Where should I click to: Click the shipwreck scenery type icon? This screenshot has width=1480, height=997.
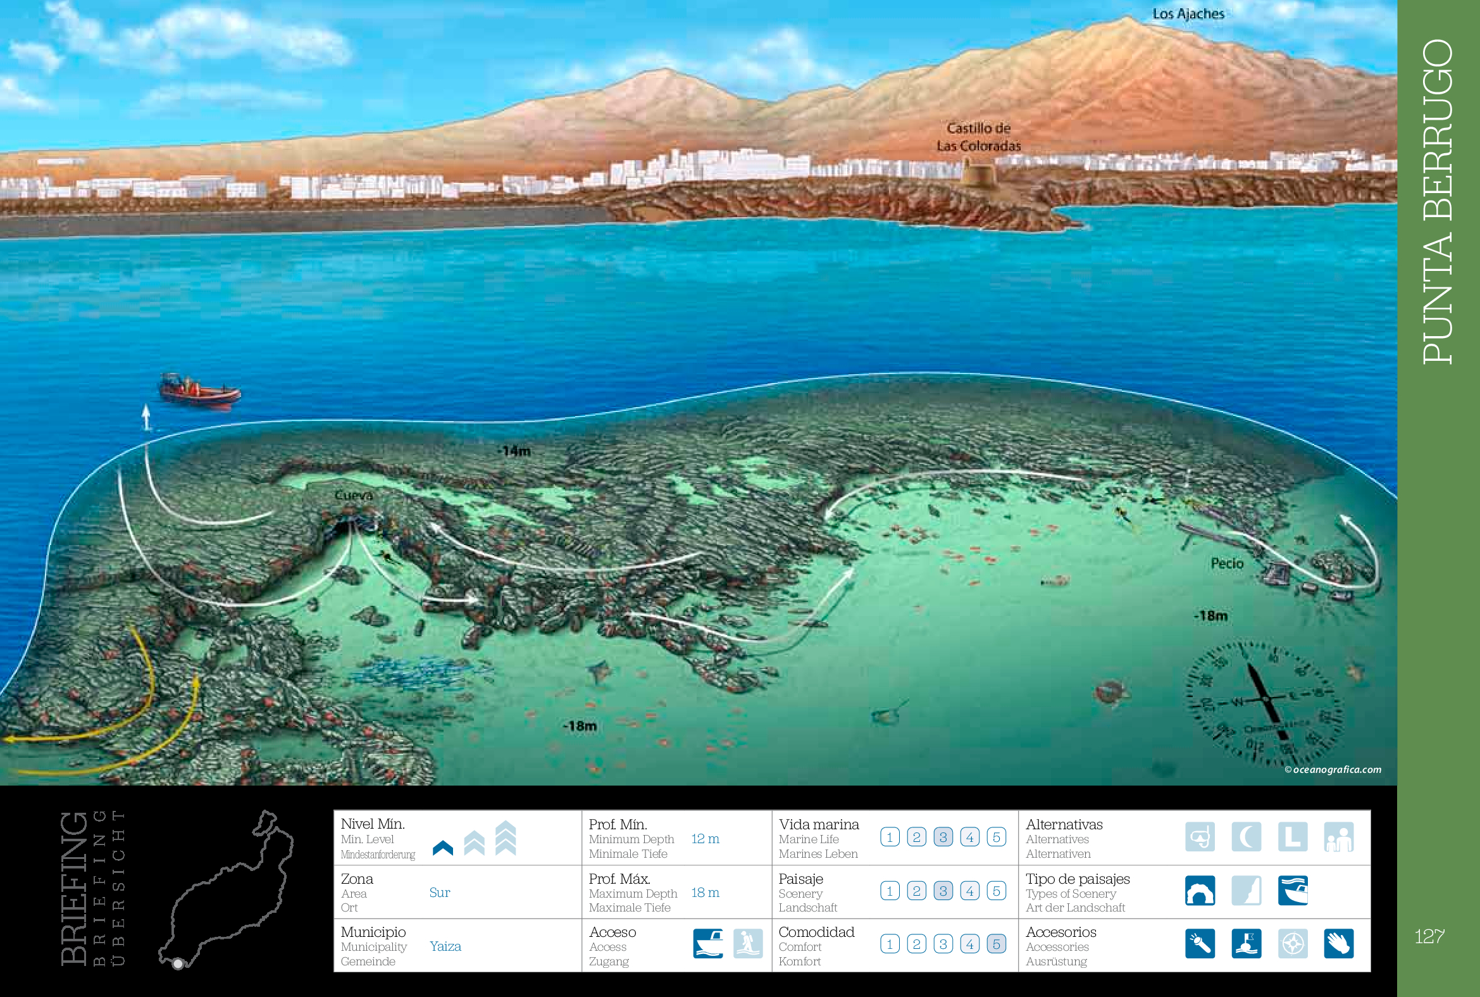(x=1292, y=891)
